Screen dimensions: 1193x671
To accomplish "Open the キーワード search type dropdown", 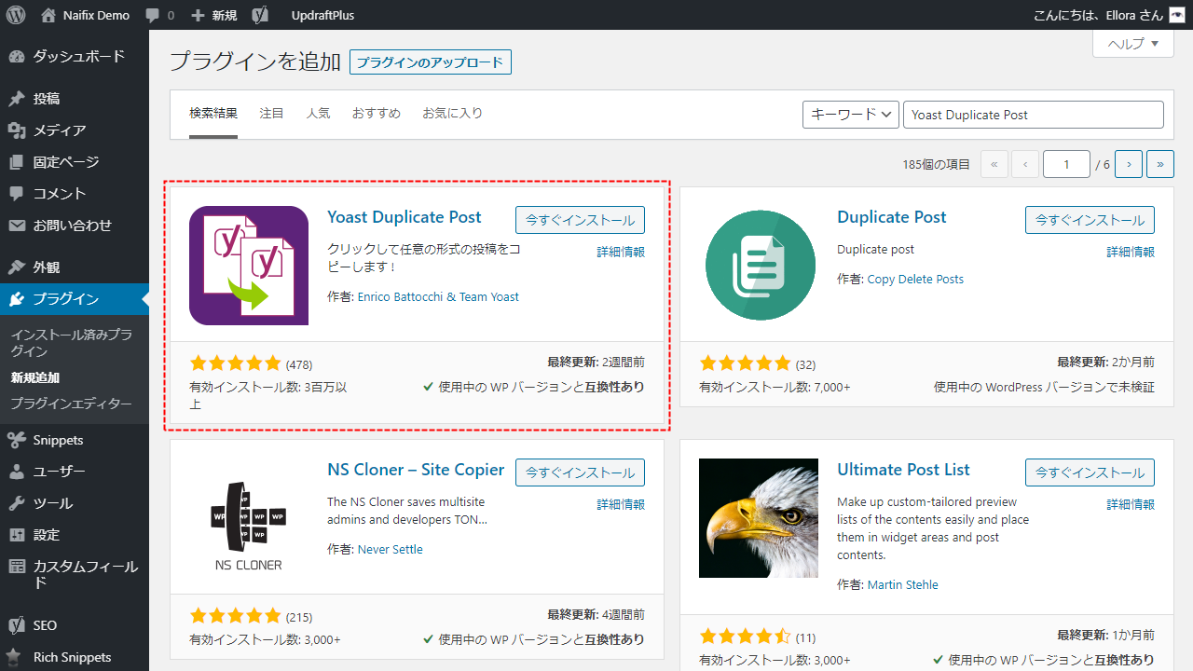I will (850, 115).
